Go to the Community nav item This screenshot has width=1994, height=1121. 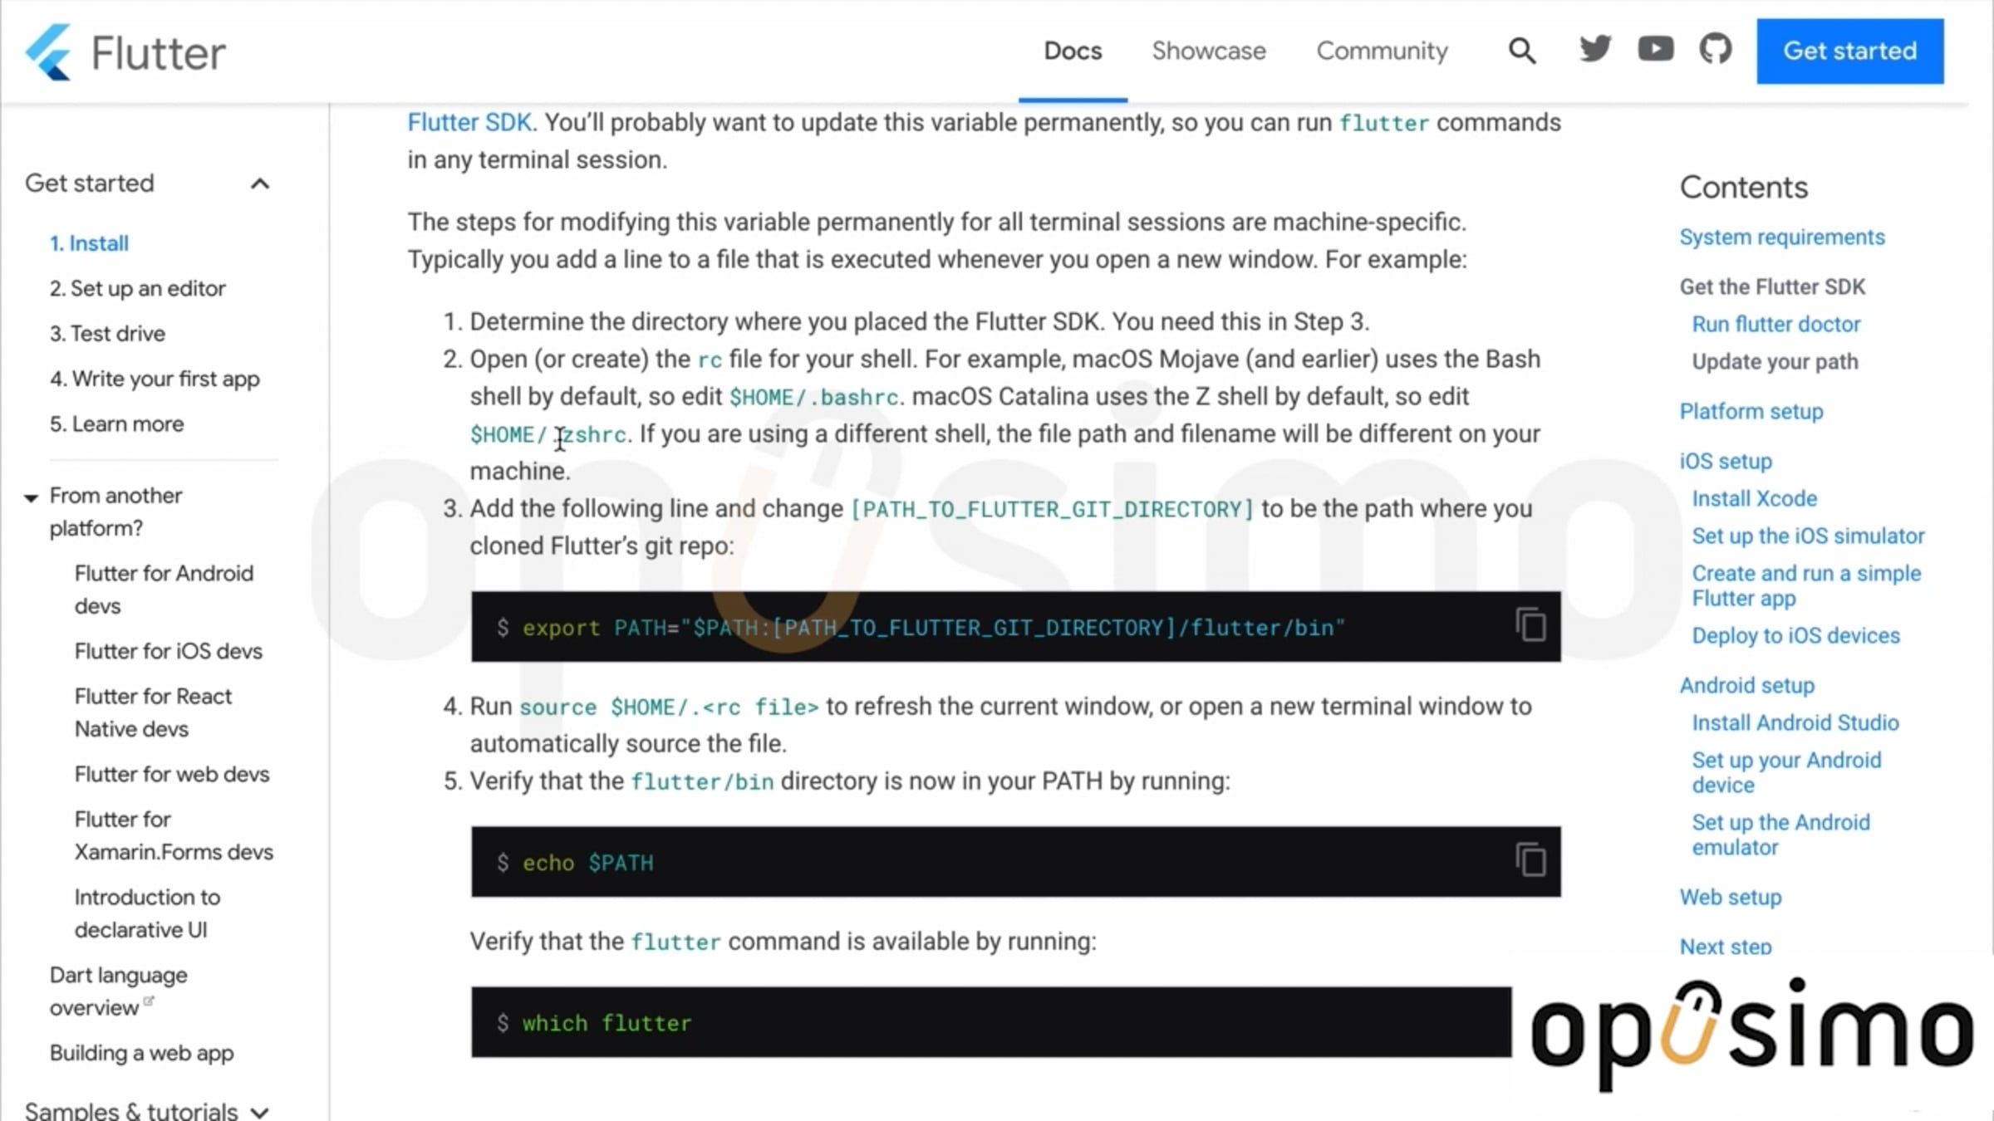tap(1382, 51)
